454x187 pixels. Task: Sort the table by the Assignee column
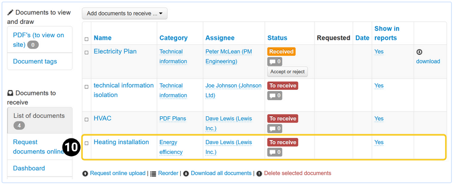[x=220, y=38]
